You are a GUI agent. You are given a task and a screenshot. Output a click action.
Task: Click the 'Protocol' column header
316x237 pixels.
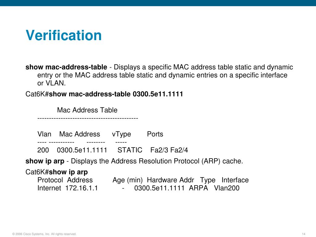point(50,180)
